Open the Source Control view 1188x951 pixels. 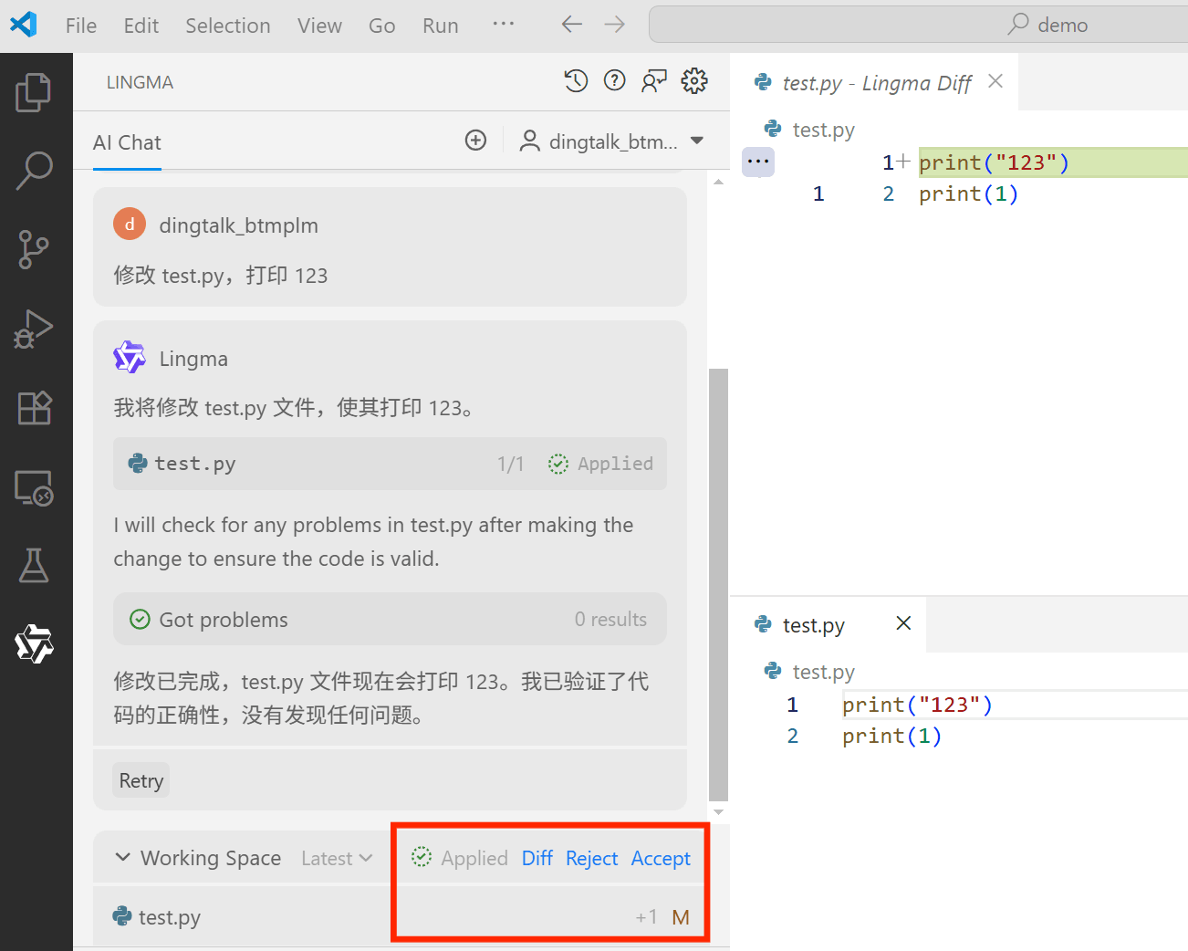[34, 249]
